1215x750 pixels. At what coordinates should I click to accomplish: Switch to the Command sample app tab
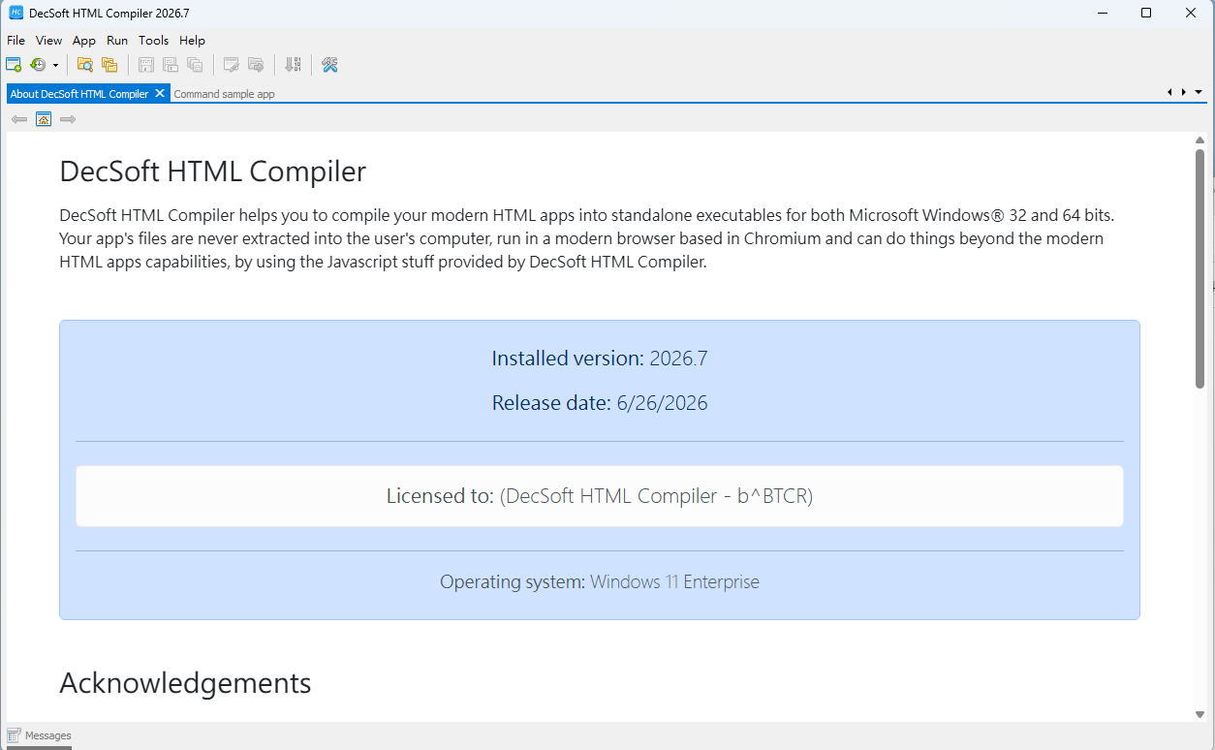tap(224, 94)
